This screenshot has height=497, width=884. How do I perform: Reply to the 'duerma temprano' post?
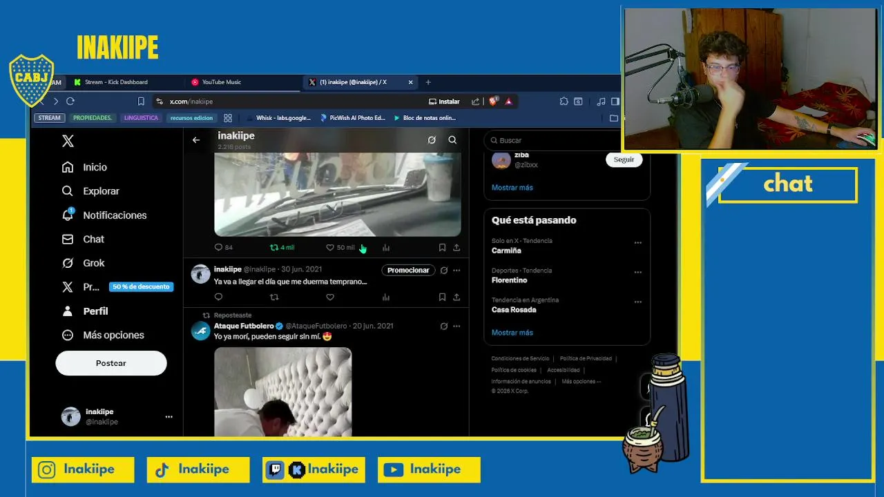(218, 297)
